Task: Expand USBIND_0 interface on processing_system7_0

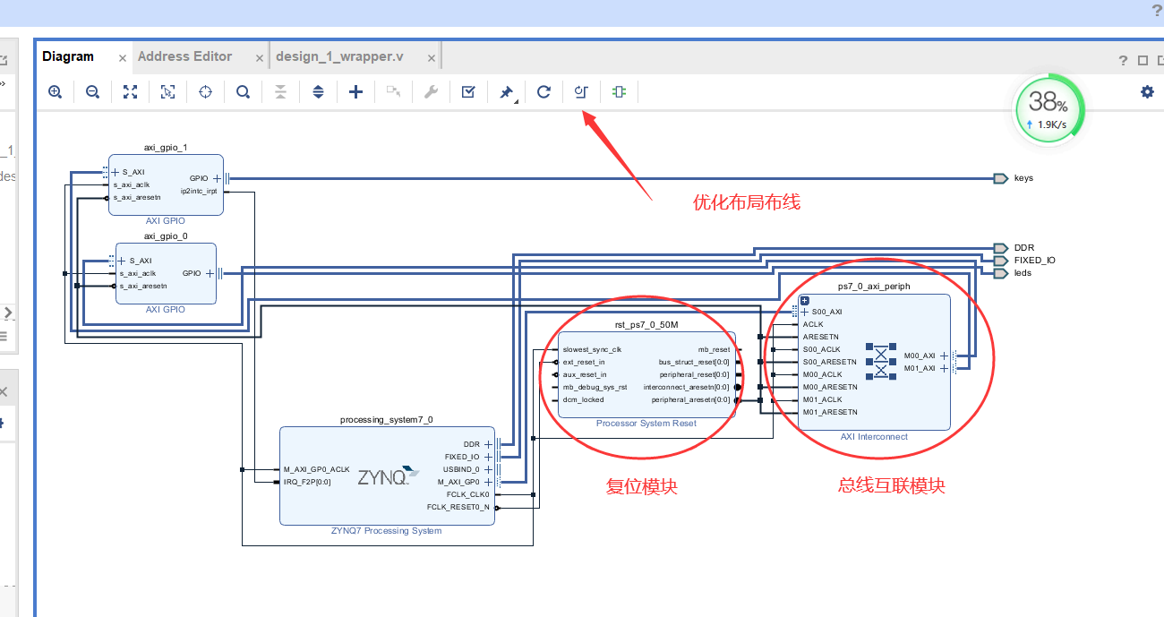Action: 488,469
